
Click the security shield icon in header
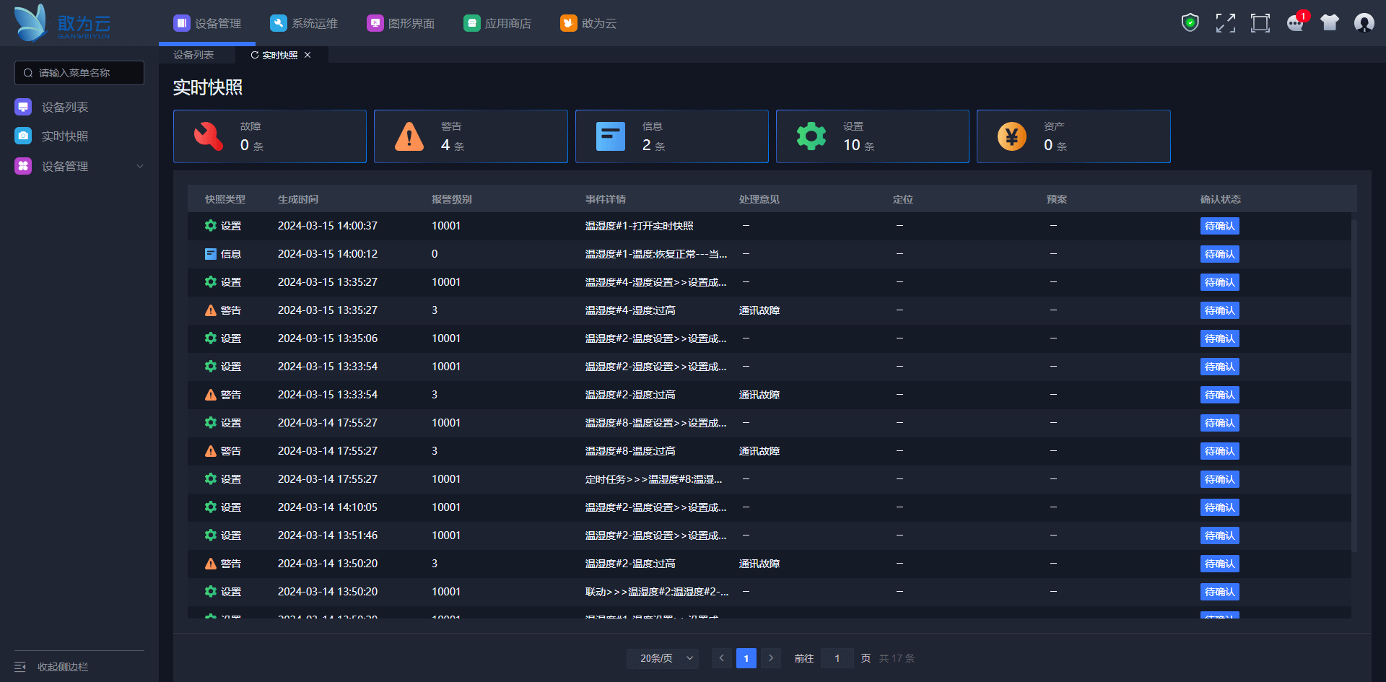1190,23
